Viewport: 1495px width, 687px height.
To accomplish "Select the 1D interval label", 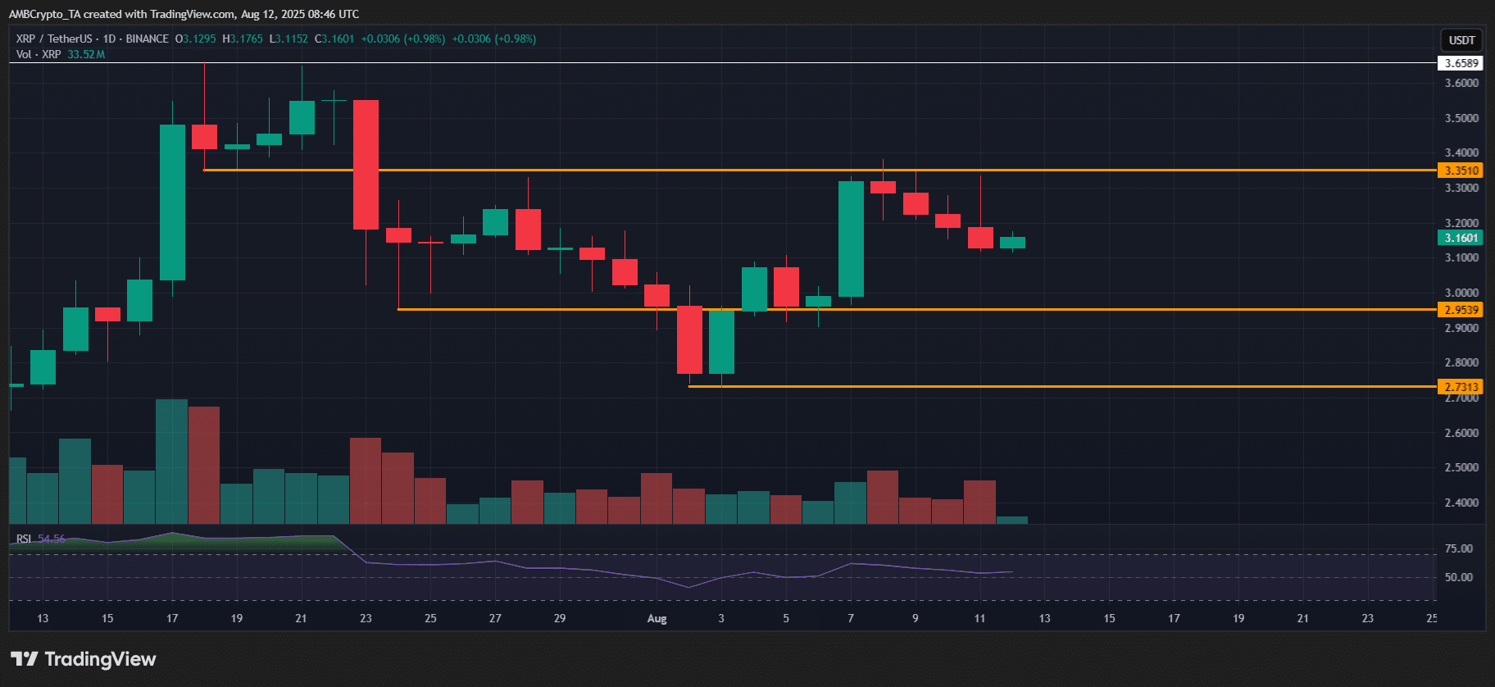I will pyautogui.click(x=109, y=39).
